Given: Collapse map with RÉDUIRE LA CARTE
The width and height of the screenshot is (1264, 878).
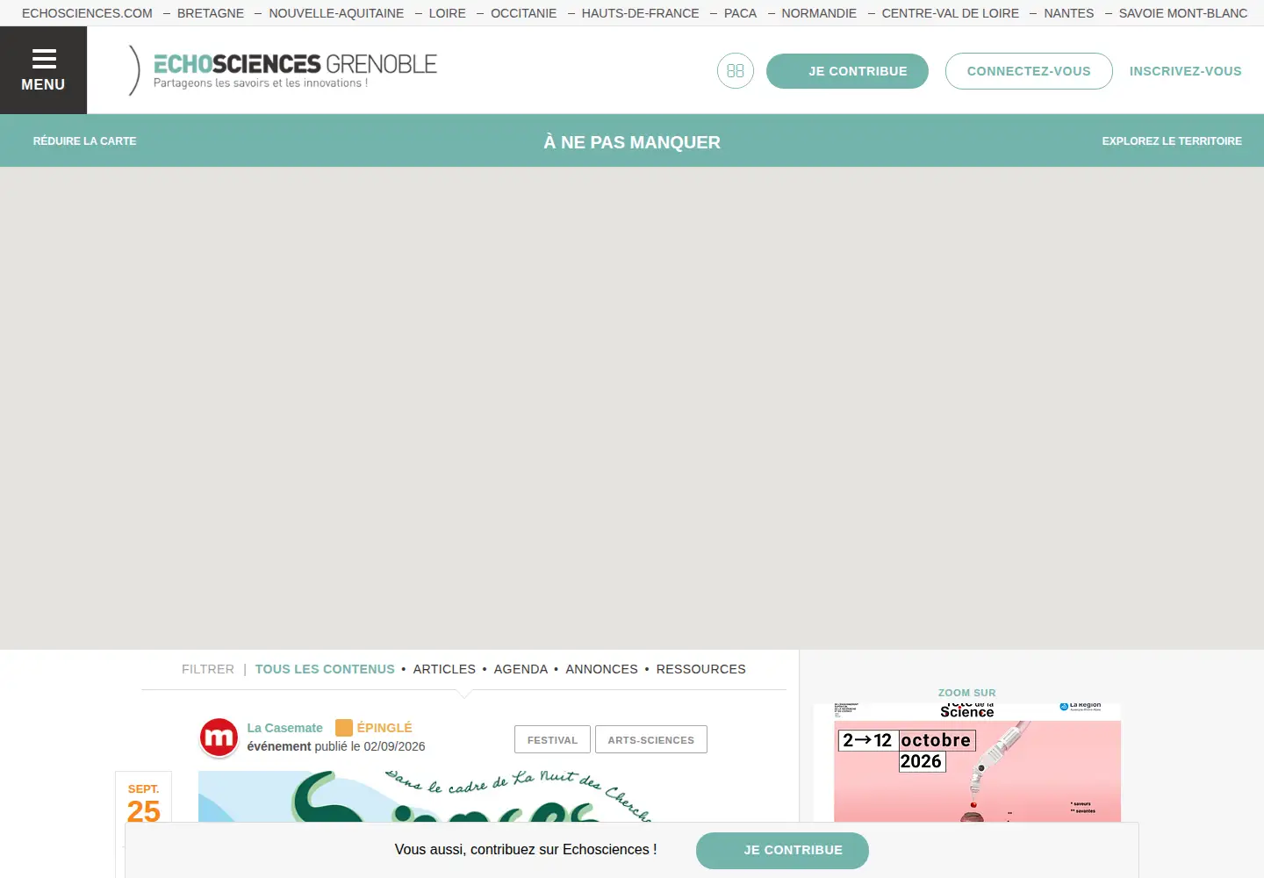Looking at the screenshot, I should coord(84,140).
